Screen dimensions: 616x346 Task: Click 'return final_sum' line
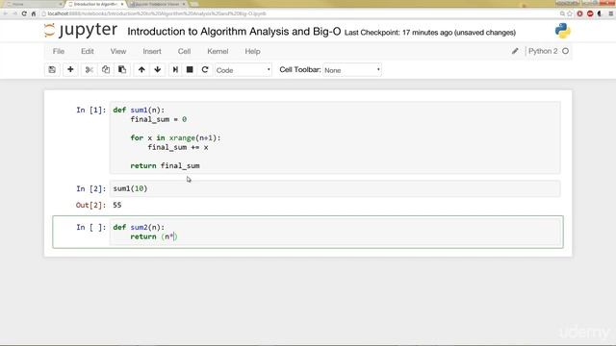165,166
